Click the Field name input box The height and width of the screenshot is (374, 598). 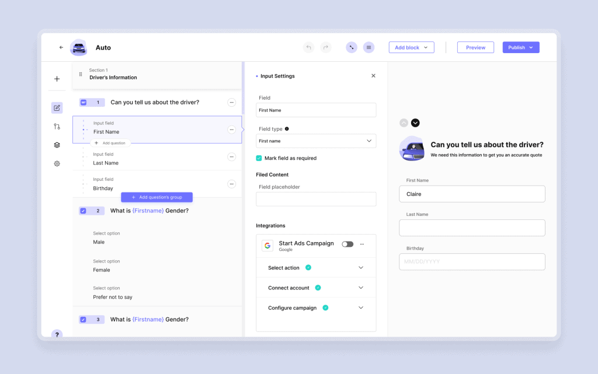(x=316, y=110)
